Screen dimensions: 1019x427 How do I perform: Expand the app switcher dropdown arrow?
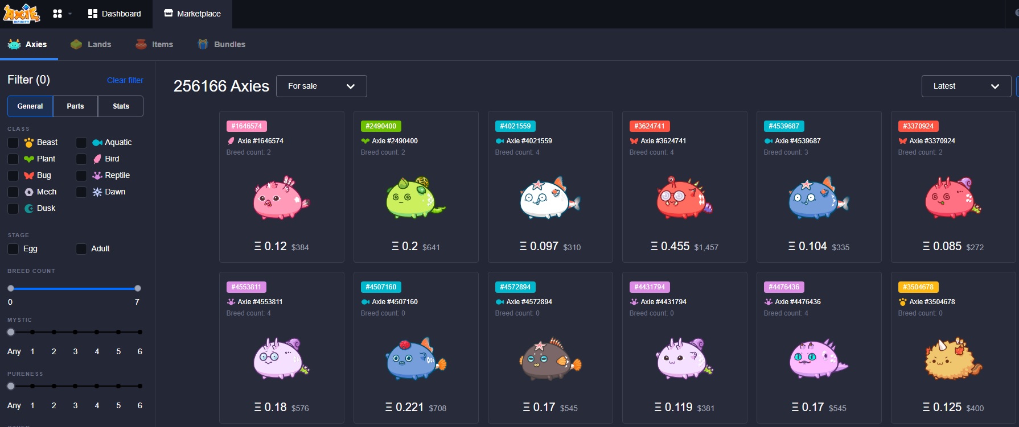pos(70,14)
